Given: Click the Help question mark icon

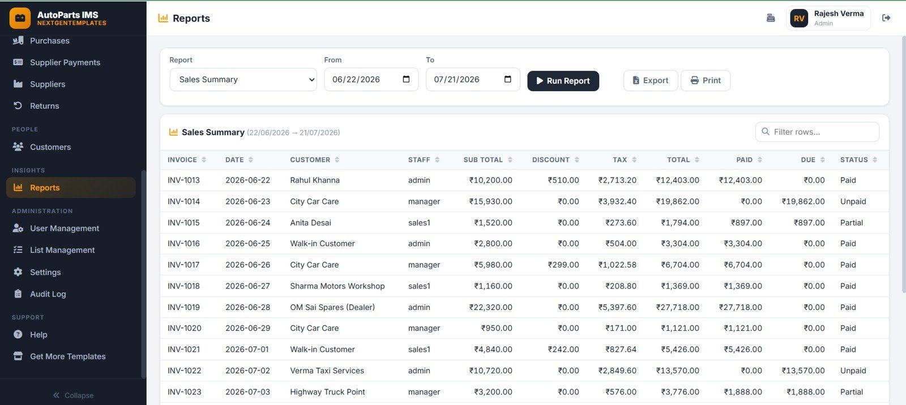Looking at the screenshot, I should coord(18,334).
